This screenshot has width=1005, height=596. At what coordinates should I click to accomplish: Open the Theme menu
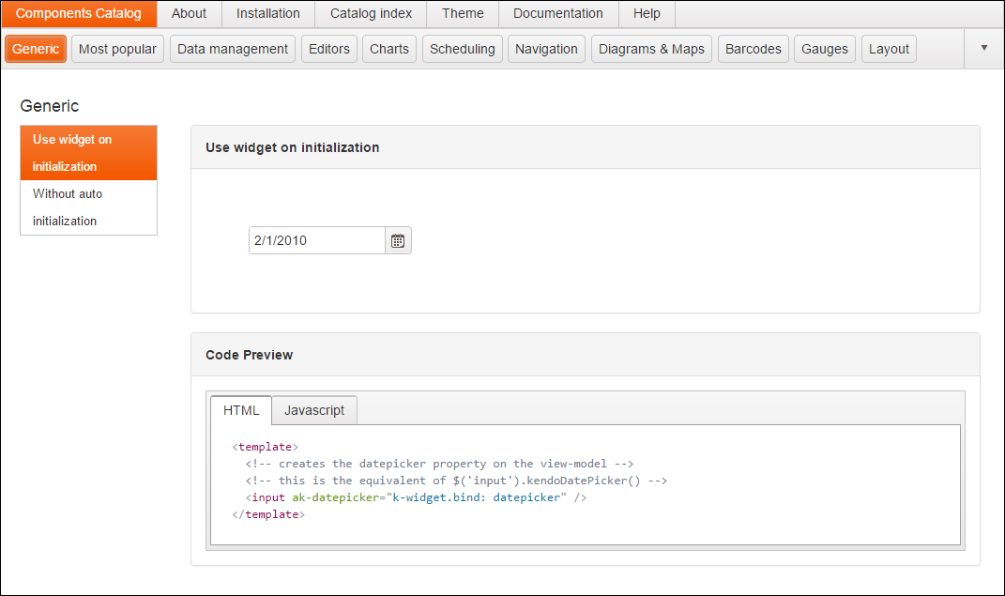tap(463, 13)
